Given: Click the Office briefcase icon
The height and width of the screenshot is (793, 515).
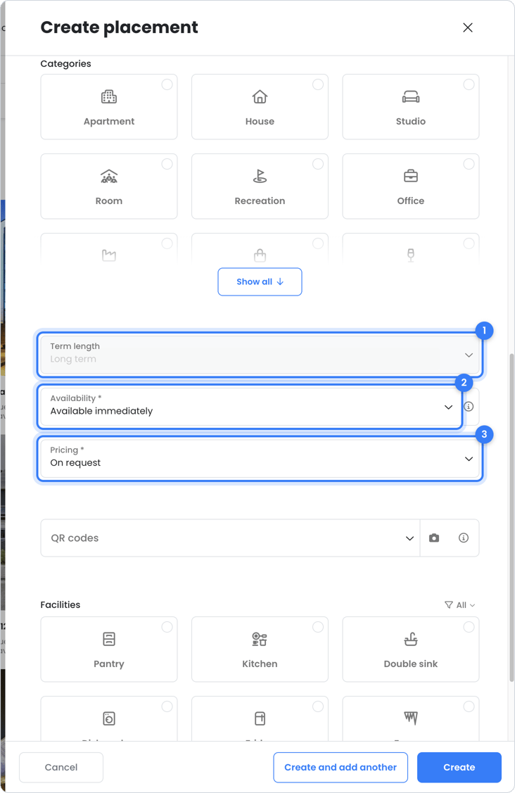Looking at the screenshot, I should pos(411,177).
